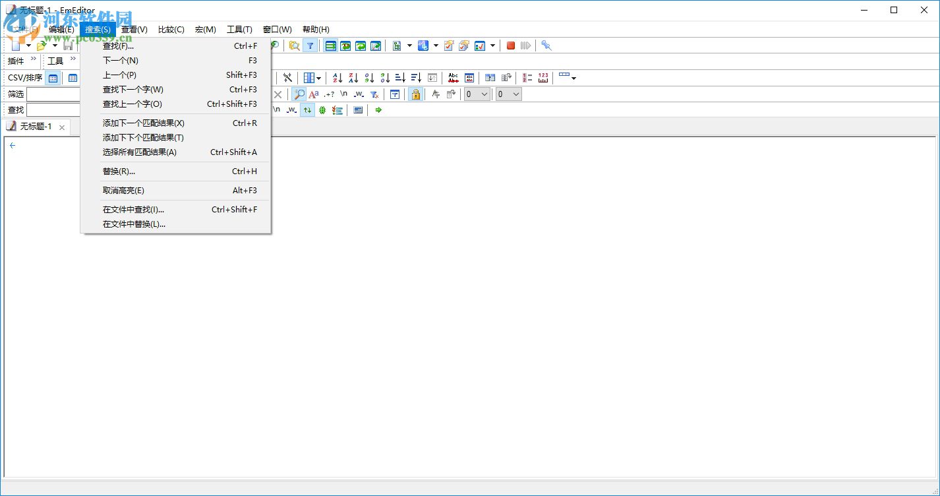Click the gray Run Macro play icon
The width and height of the screenshot is (940, 496).
point(525,46)
